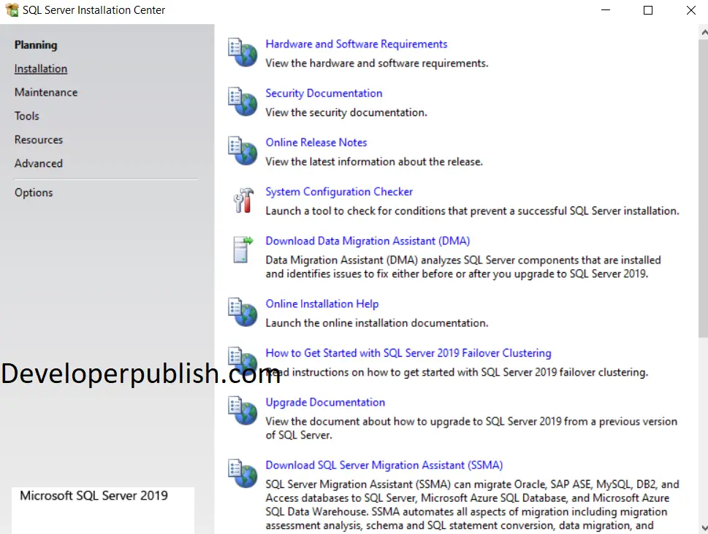The width and height of the screenshot is (708, 534).
Task: Click 'View the document about how to upgrade' text
Action: coord(471,428)
